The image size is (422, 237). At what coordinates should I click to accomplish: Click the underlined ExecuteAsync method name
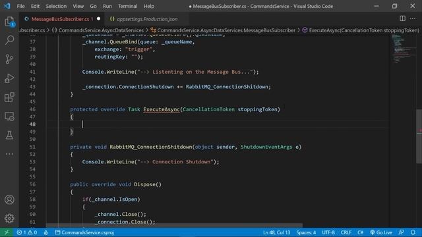coord(162,109)
